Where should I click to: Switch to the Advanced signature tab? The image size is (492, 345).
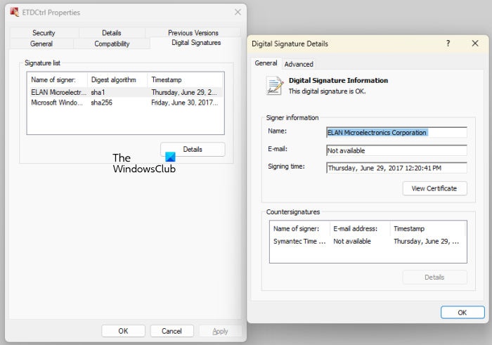tap(299, 64)
